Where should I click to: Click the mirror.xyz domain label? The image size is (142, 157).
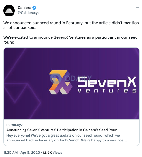pyautogui.click(x=14, y=125)
